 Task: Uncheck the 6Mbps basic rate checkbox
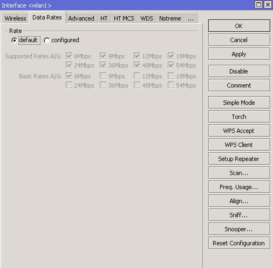[x=69, y=76]
